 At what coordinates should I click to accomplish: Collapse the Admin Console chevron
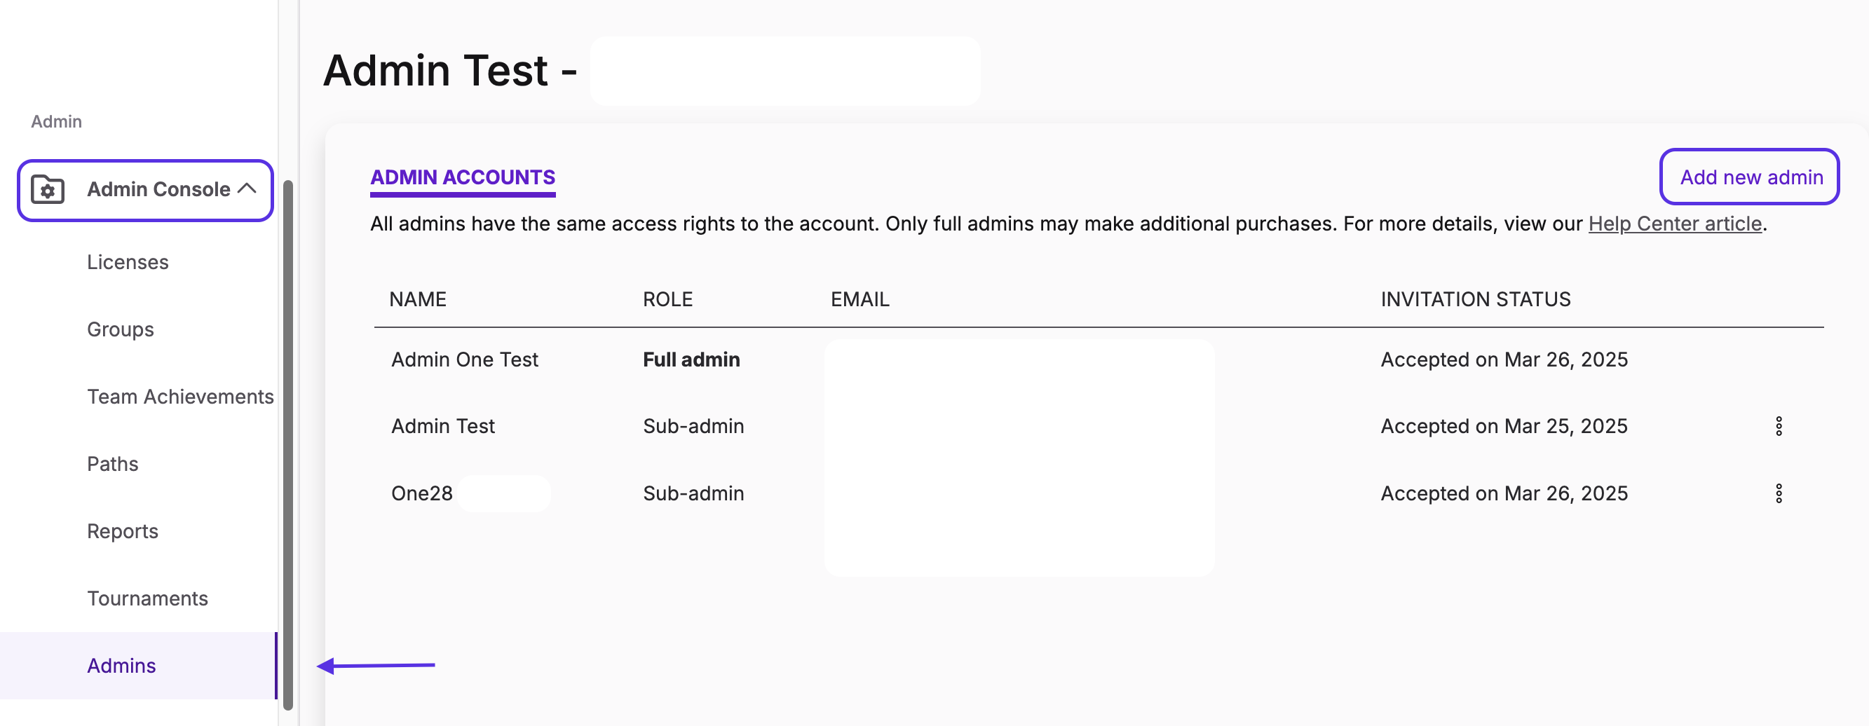click(x=247, y=189)
